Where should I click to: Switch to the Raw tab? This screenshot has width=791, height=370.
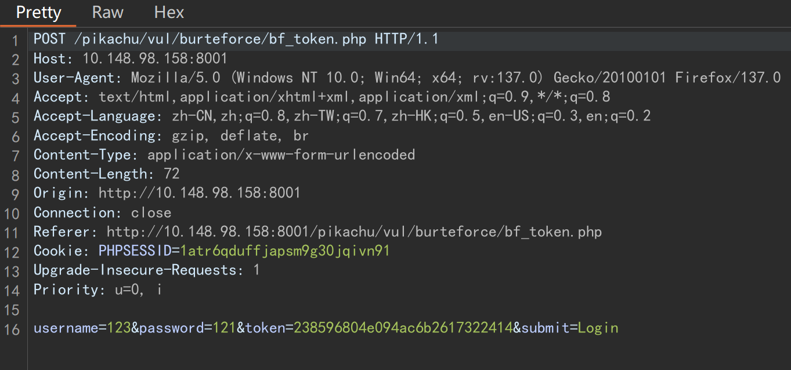point(108,13)
